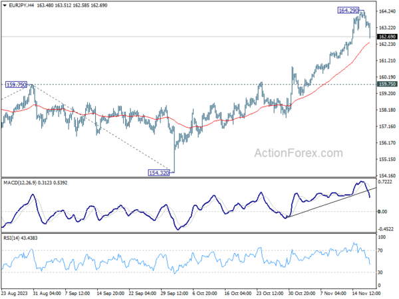The height and width of the screenshot is (299, 399).
Task: Click the 164.290 high price label
Action: [348, 11]
